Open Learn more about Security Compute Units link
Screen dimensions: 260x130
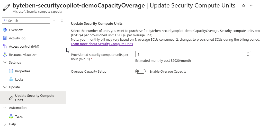(x=102, y=44)
